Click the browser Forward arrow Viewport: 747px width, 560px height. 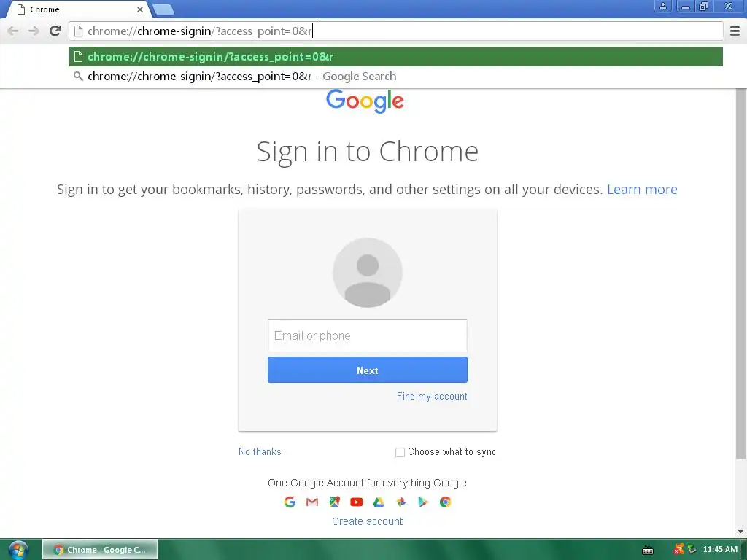point(34,31)
